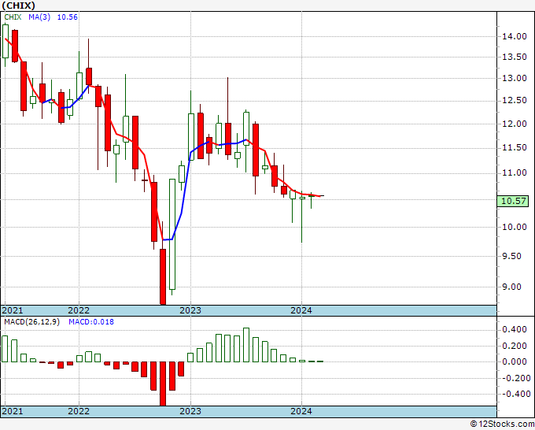Screen dimensions: 535x430
Task: Click 2021 on the MACD panel time axis
Action: click(13, 411)
